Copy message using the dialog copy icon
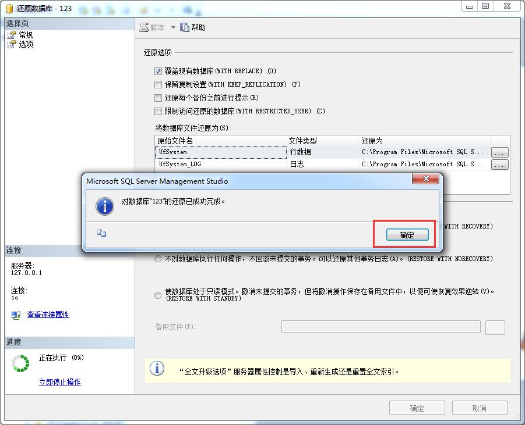 [x=101, y=233]
